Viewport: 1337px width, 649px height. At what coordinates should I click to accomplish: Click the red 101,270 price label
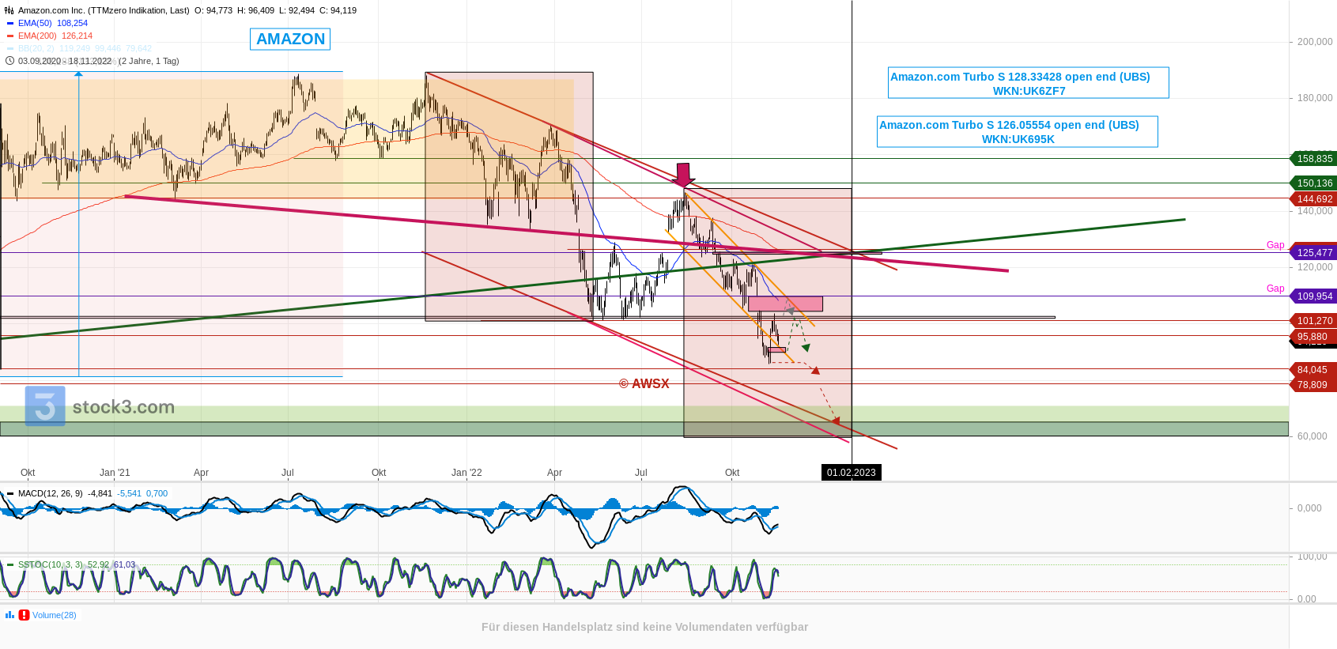click(1314, 321)
